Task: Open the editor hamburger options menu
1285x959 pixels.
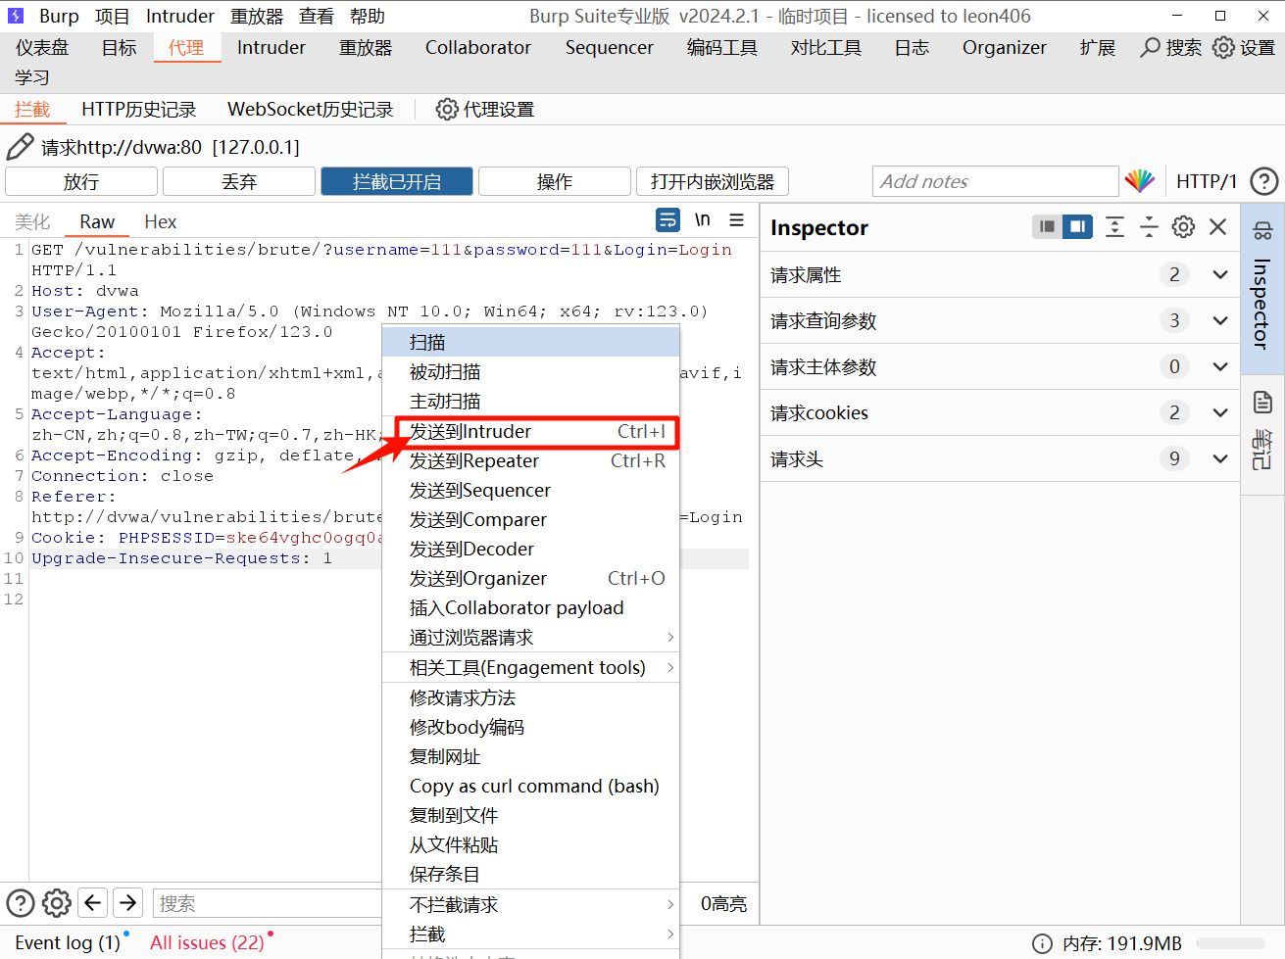Action: [x=737, y=220]
